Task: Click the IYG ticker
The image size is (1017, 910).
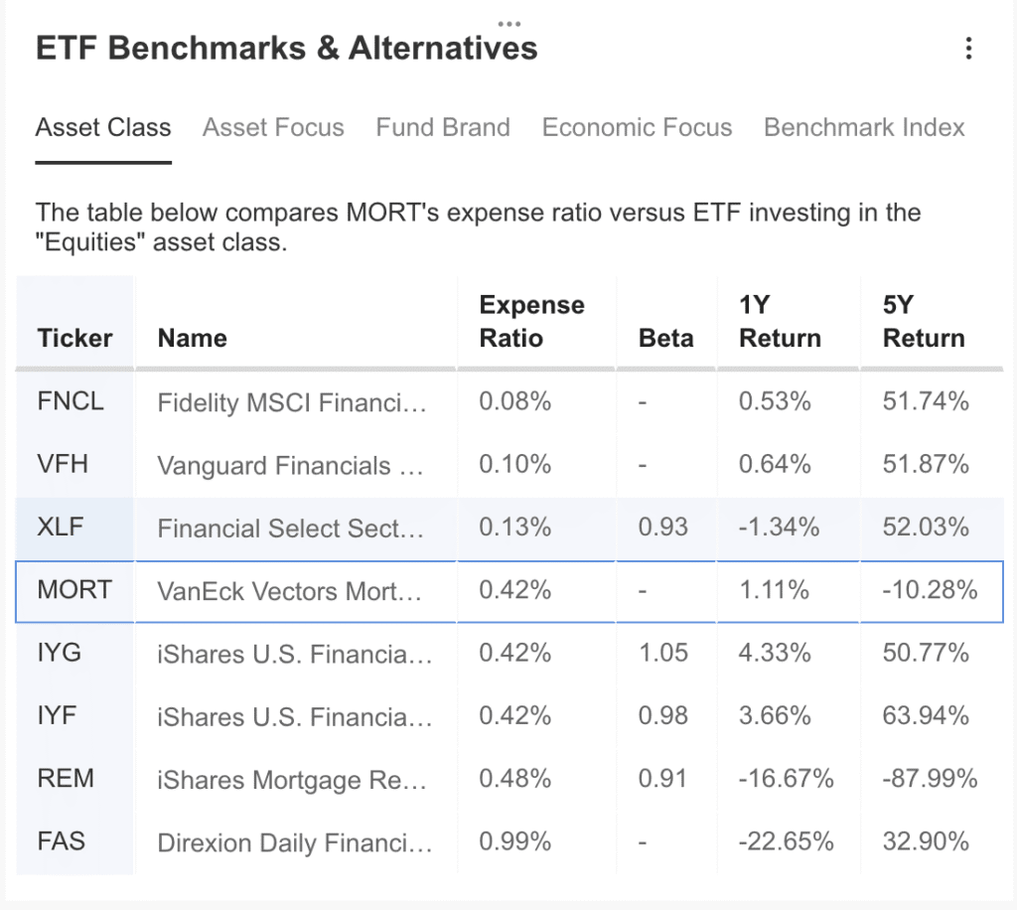Action: click(59, 653)
